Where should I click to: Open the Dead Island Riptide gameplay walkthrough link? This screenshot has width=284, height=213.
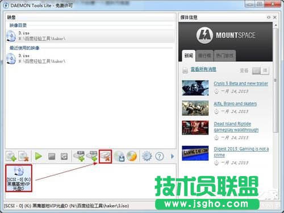pyautogui.click(x=236, y=127)
